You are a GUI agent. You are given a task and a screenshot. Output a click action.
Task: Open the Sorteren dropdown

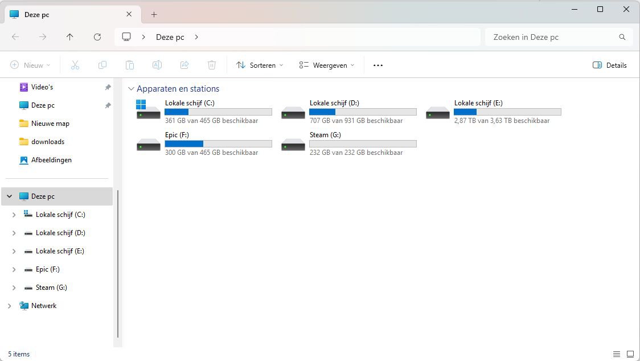260,65
